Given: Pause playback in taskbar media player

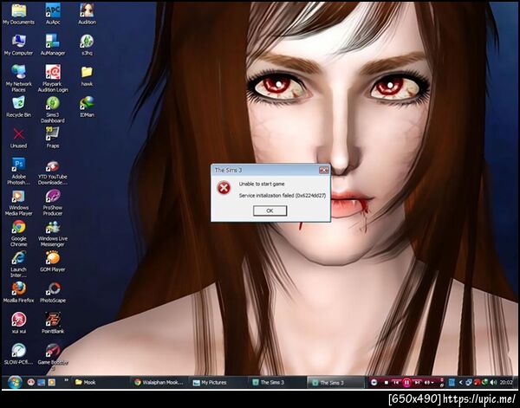Looking at the screenshot, I should tap(406, 383).
